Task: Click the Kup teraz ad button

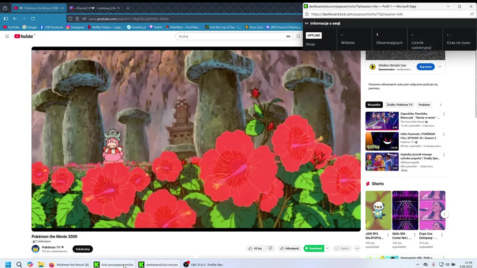Action: (426, 67)
